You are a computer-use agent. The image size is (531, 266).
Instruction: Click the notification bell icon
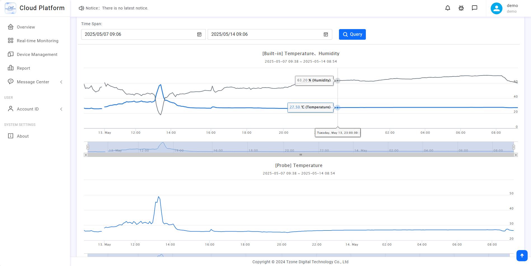tap(448, 8)
